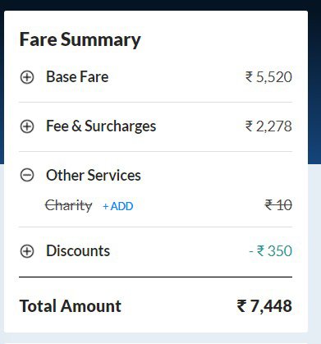Click the Discounts row label
This screenshot has width=321, height=344.
point(78,250)
